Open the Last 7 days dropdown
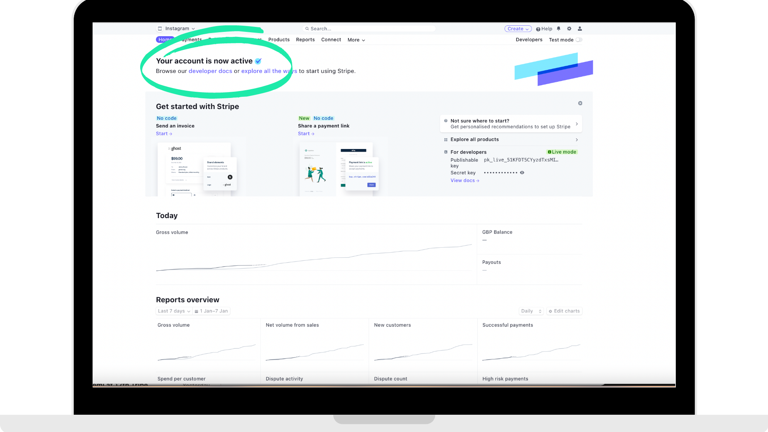This screenshot has width=768, height=432. tap(174, 311)
